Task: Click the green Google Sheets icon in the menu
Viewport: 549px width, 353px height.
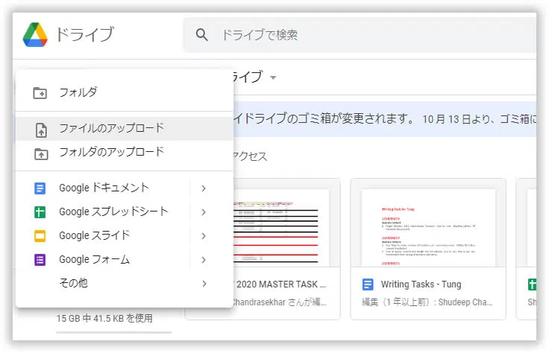Action: coord(40,212)
